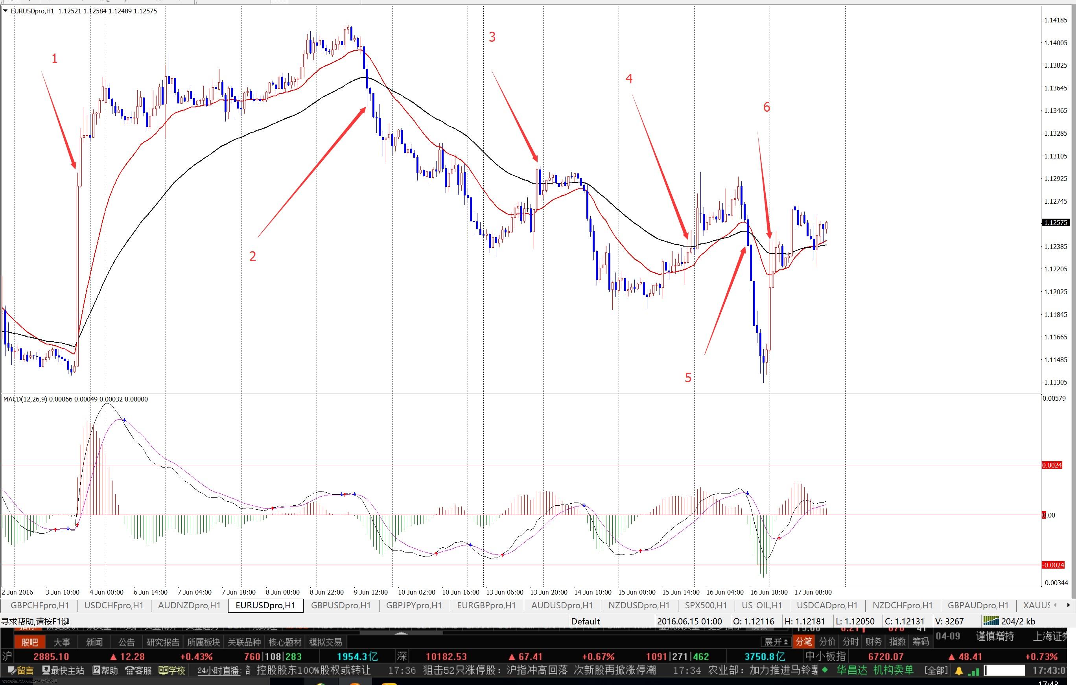The height and width of the screenshot is (685, 1076).
Task: Open the 核心题材 core themes tab
Action: click(x=285, y=642)
